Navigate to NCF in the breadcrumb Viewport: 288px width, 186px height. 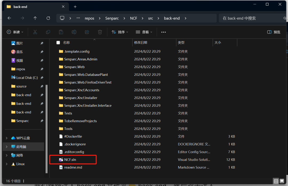pos(134,18)
